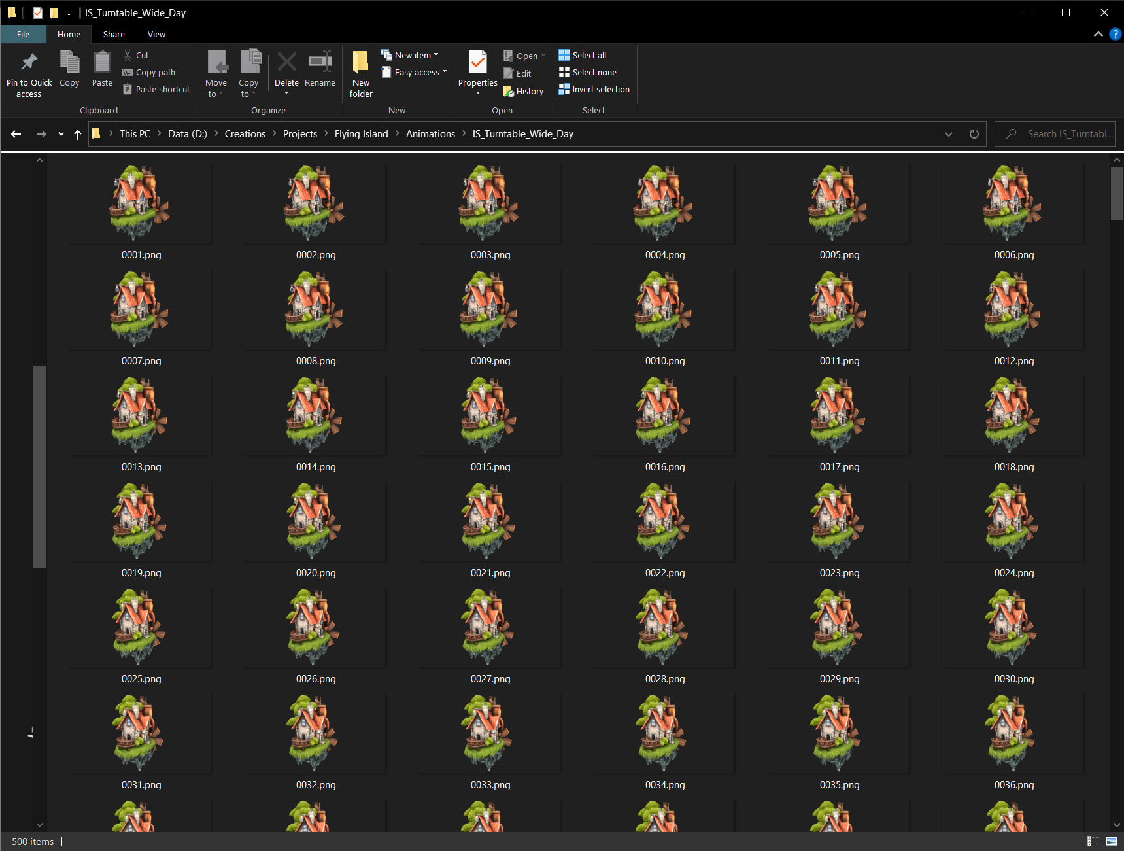Screen dimensions: 1124x851
Task: Click the Delete icon in Organize group
Action: [286, 63]
